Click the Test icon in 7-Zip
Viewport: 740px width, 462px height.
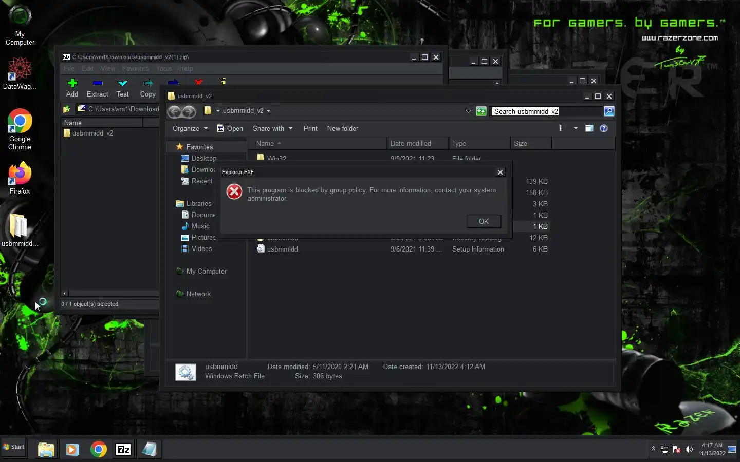point(123,88)
